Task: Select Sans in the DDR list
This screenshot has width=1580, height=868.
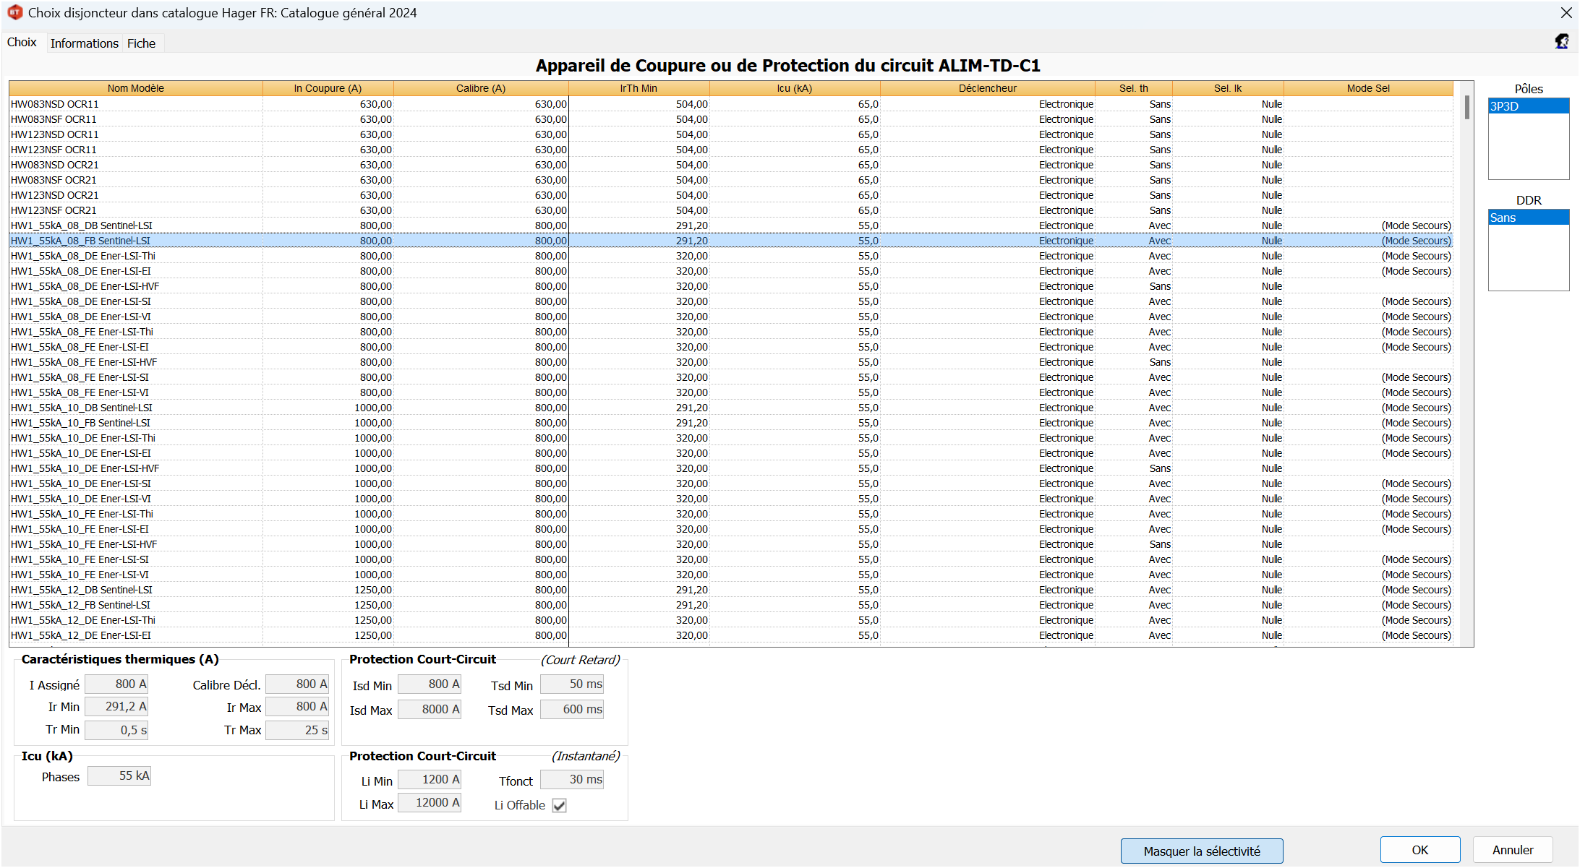Action: (1528, 218)
